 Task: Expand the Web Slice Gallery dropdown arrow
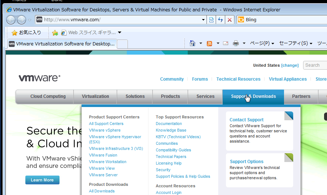pos(119,33)
